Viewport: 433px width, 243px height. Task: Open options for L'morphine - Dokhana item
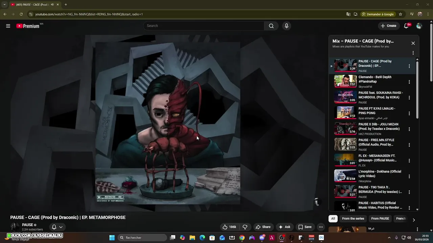click(x=409, y=177)
